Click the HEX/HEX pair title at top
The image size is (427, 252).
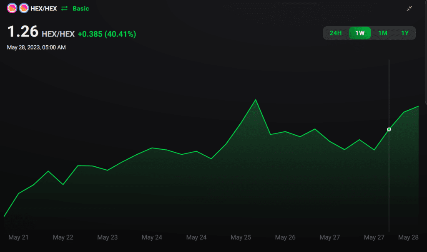43,8
